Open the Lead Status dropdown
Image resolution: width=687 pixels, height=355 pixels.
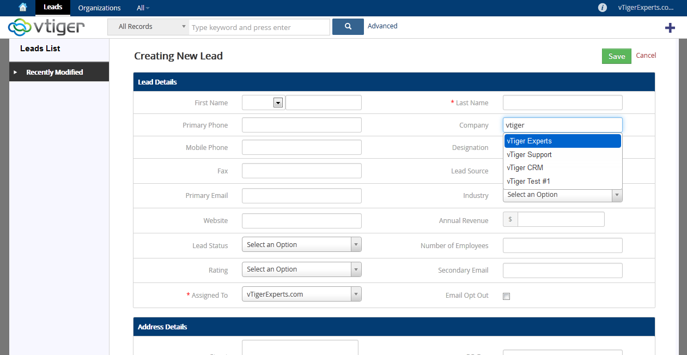tap(302, 245)
